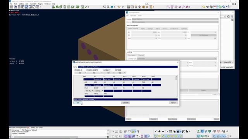Image resolution: width=248 pixels, height=139 pixels.
Task: Toggle the boxed I toolbar button
Action: coord(34,7)
